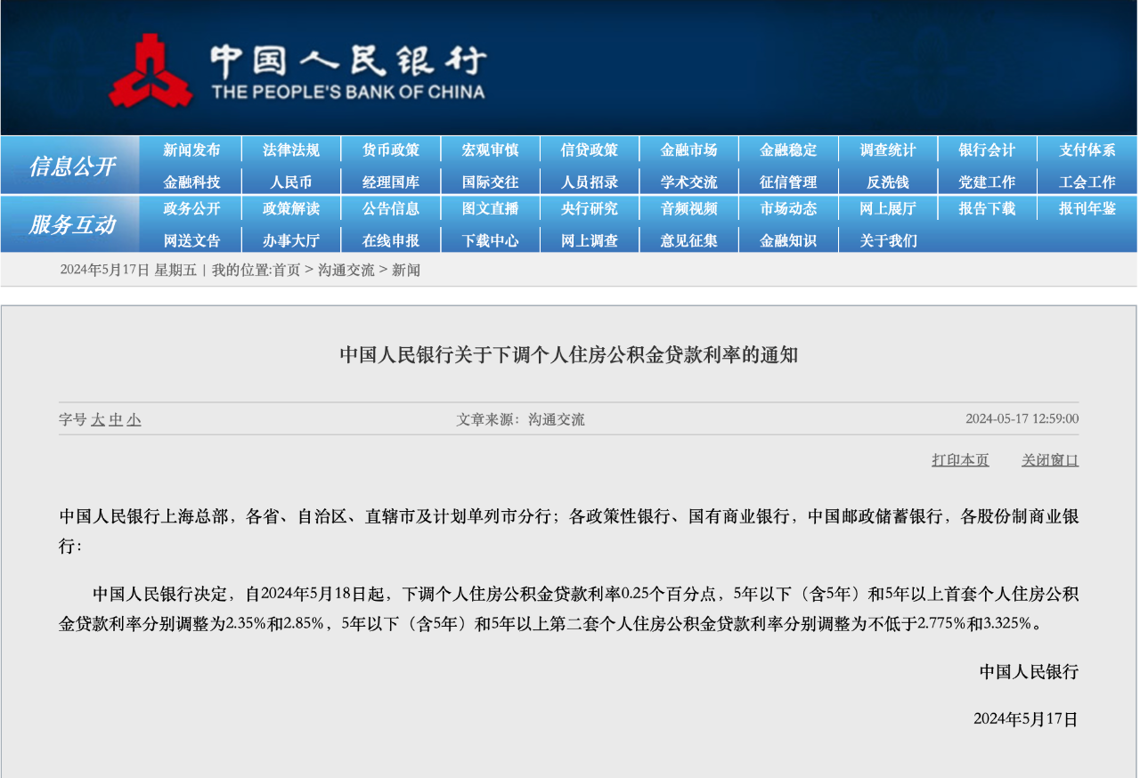This screenshot has width=1140, height=778.
Task: Click 打印本页 to print the page
Action: click(960, 460)
